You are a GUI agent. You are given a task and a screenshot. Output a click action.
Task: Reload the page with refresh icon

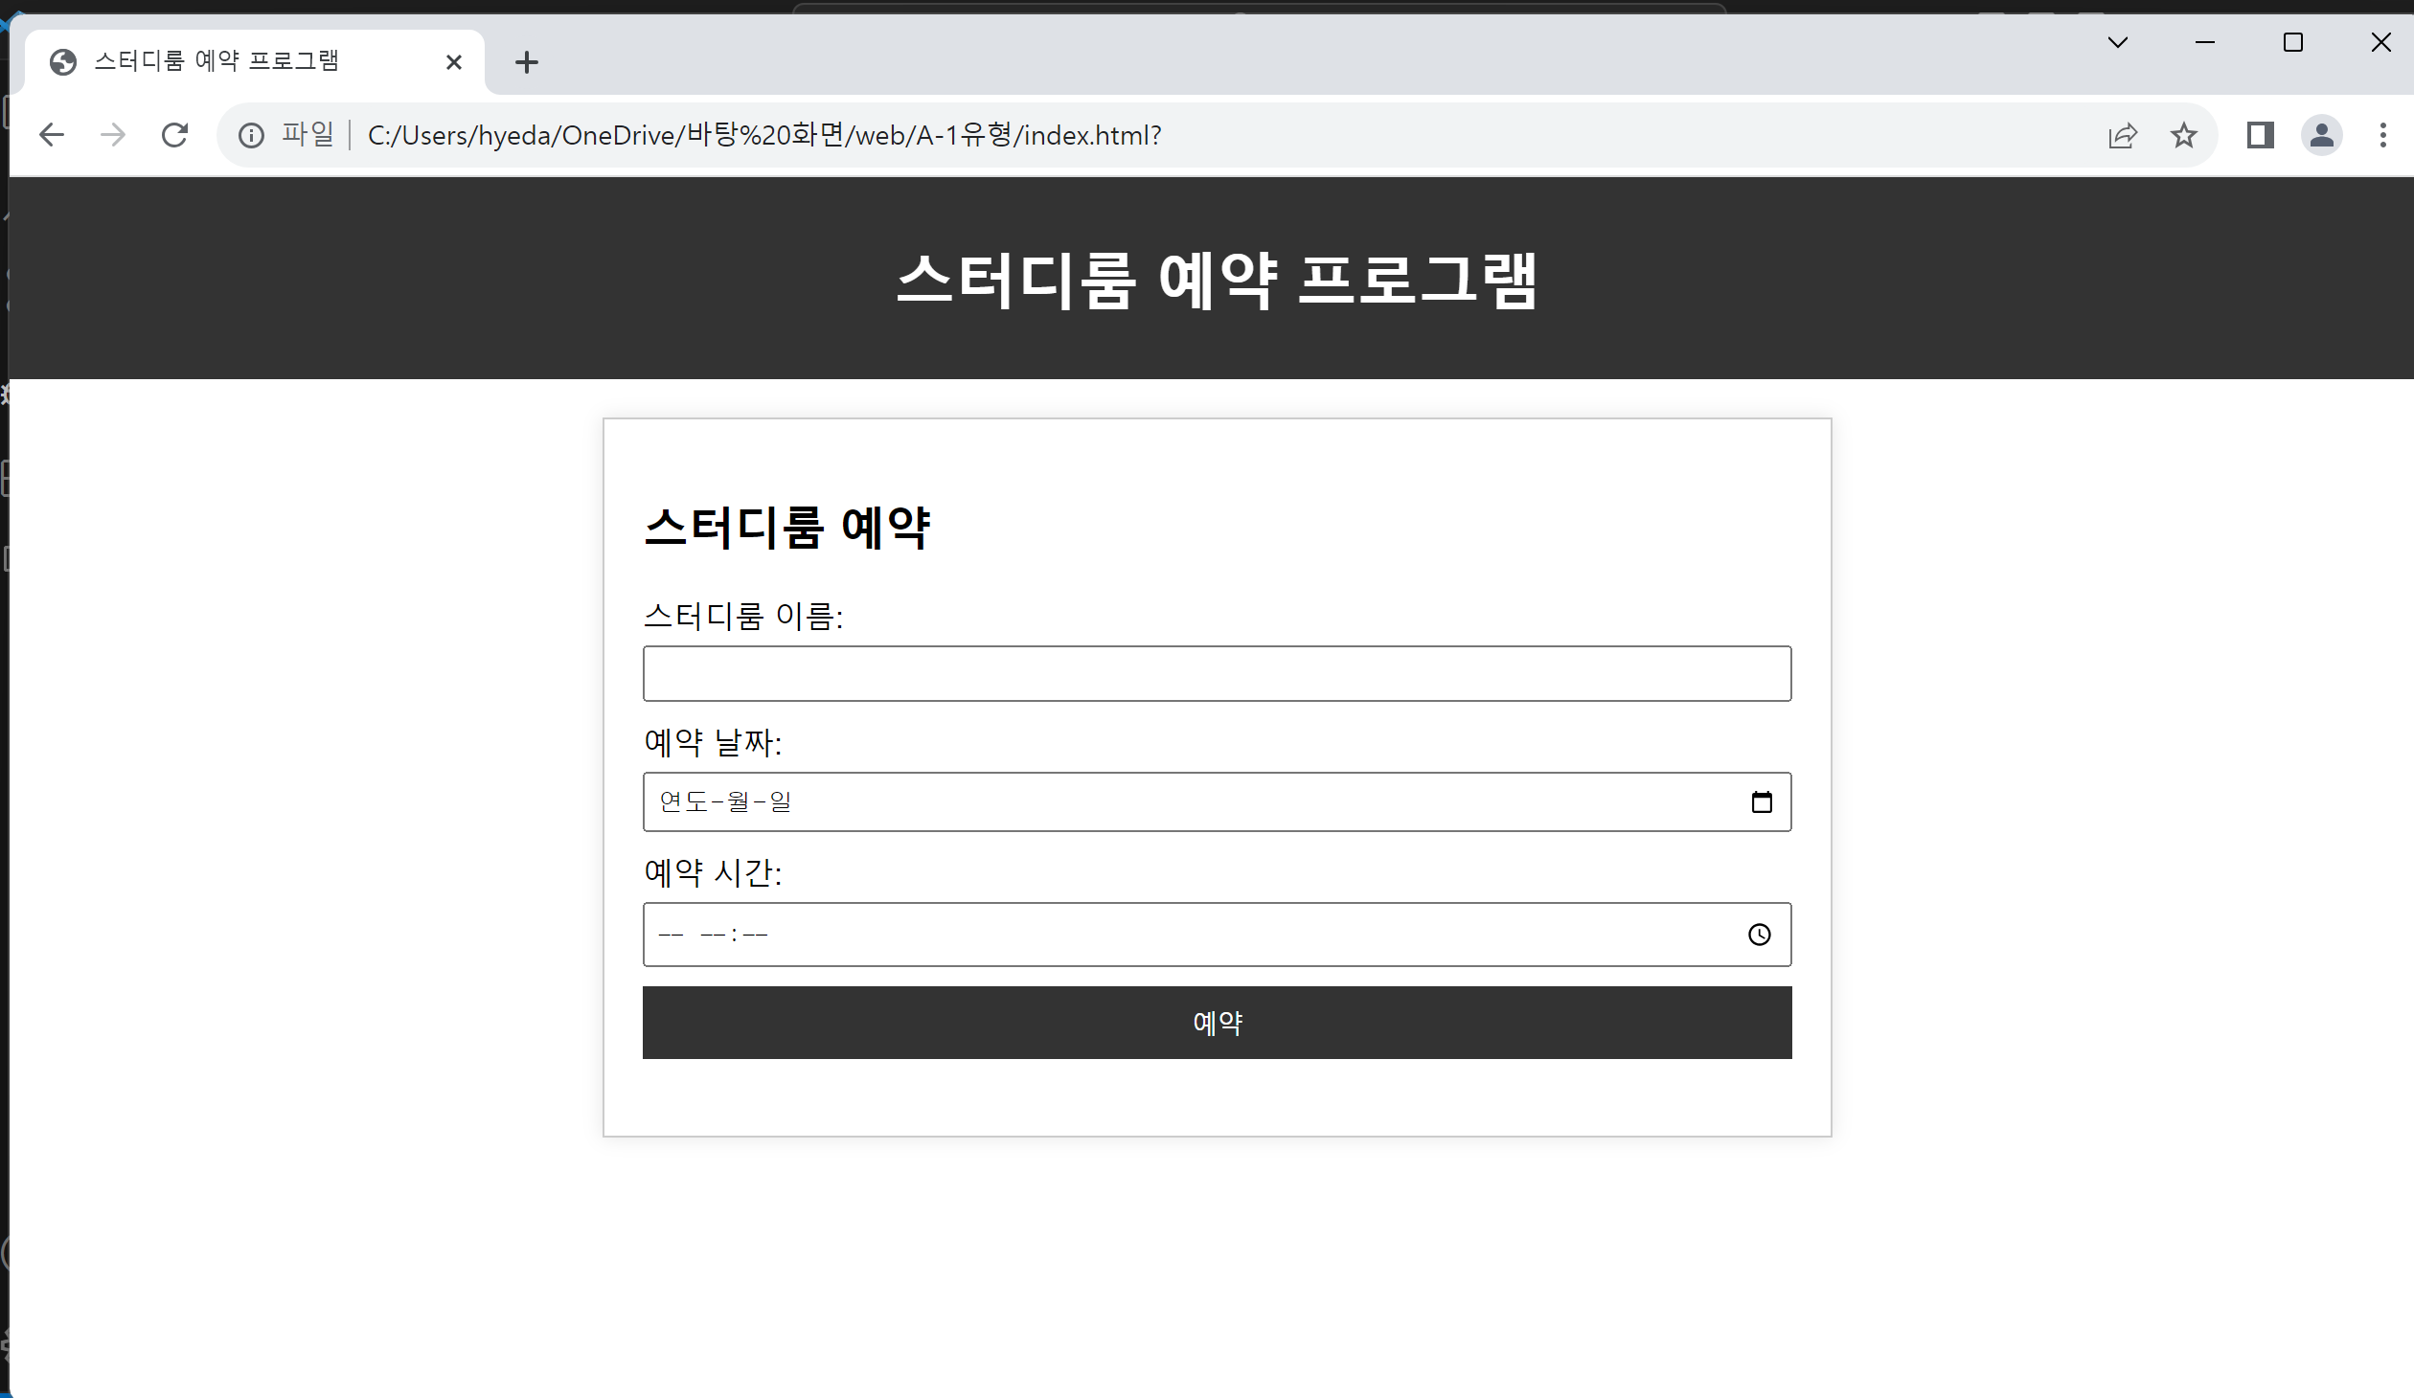174,135
